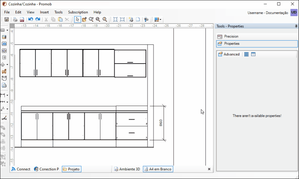Open the rectangle shape tool dropdown arrow

(x=7, y=30)
